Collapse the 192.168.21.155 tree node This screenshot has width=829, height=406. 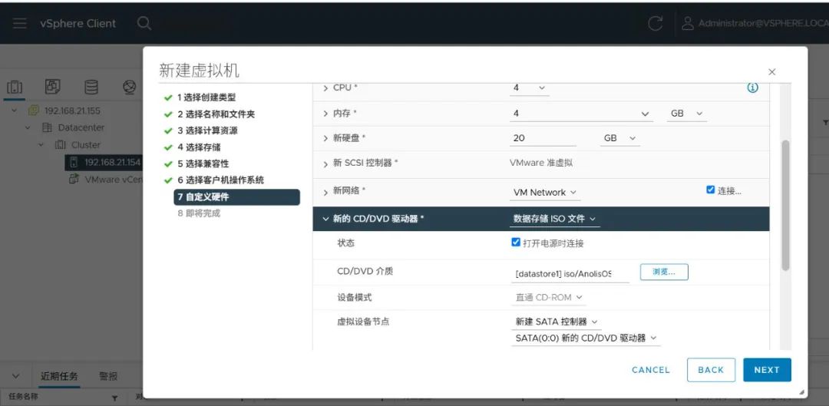pyautogui.click(x=15, y=111)
